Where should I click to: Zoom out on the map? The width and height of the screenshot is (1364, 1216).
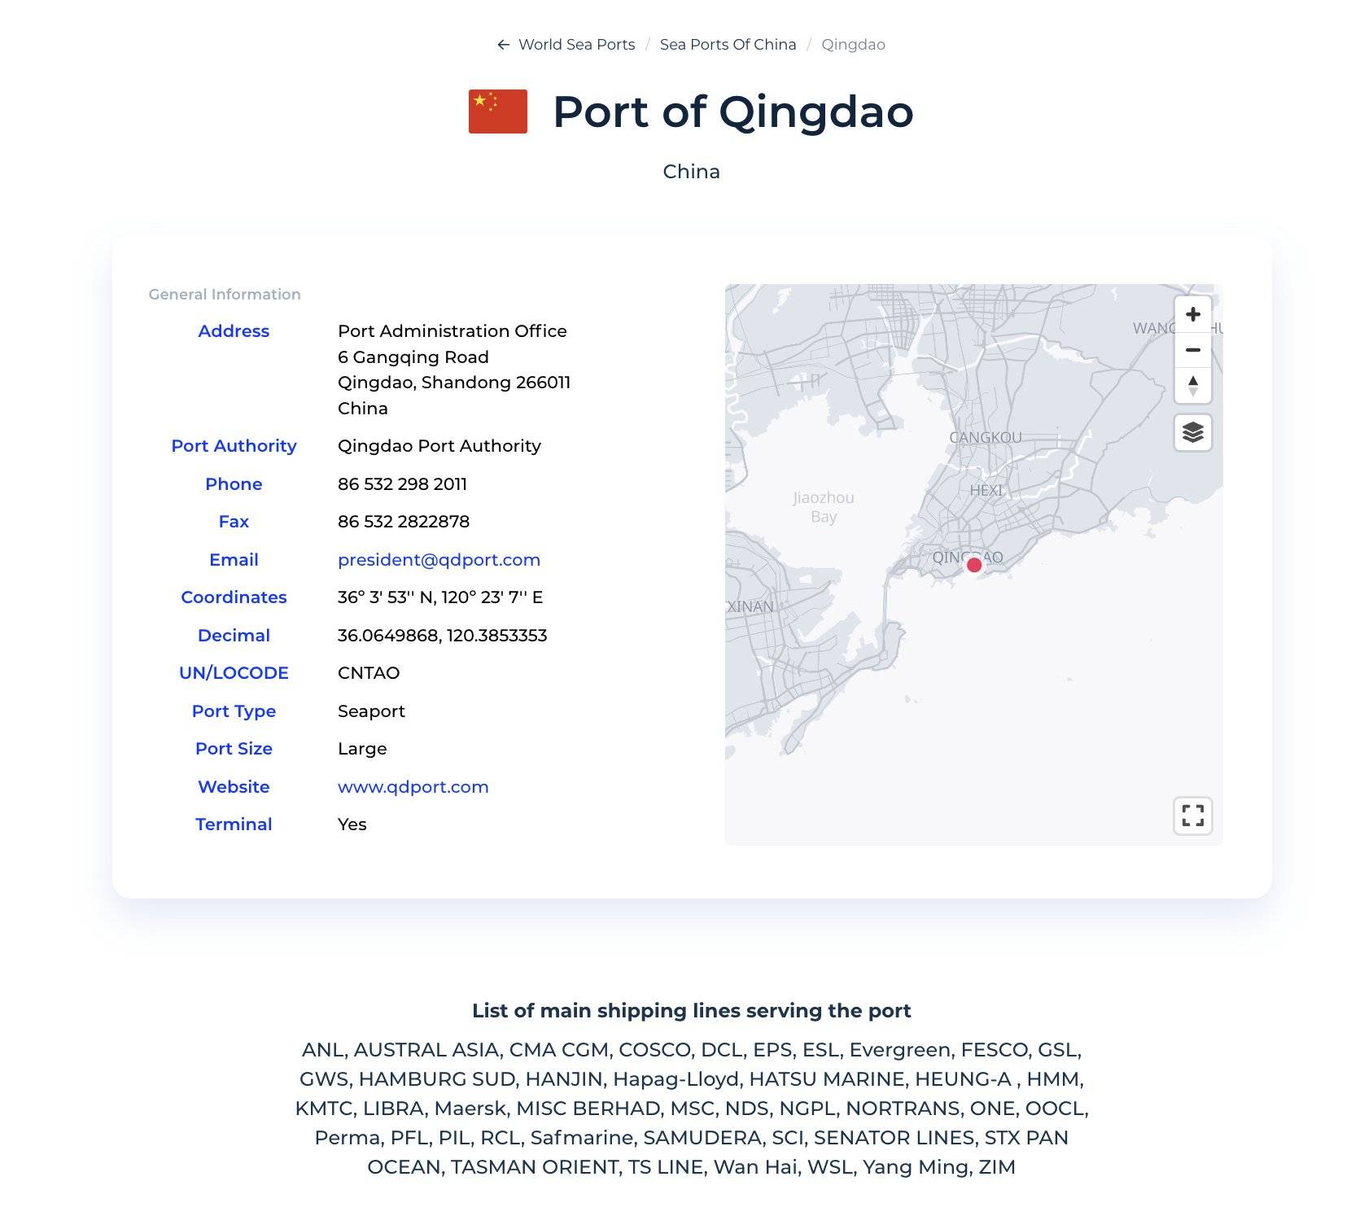1192,350
